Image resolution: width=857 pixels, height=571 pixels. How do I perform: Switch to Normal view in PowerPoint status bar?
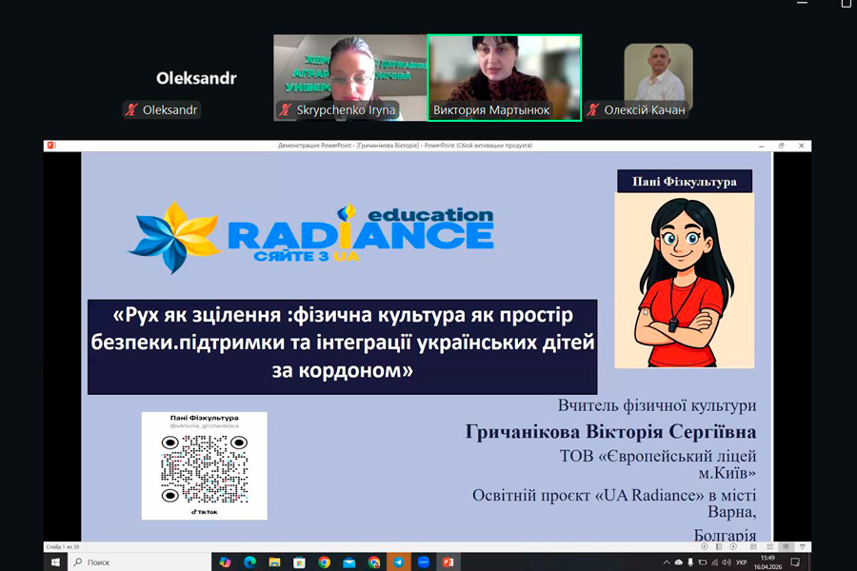(753, 546)
